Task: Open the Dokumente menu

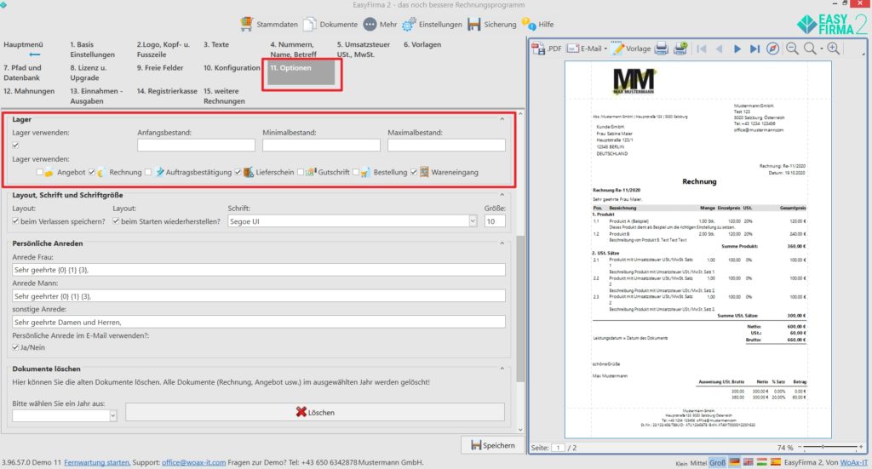Action: click(331, 24)
